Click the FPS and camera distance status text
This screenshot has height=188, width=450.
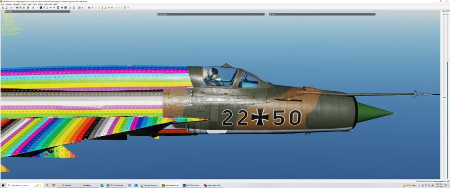(x=432, y=181)
